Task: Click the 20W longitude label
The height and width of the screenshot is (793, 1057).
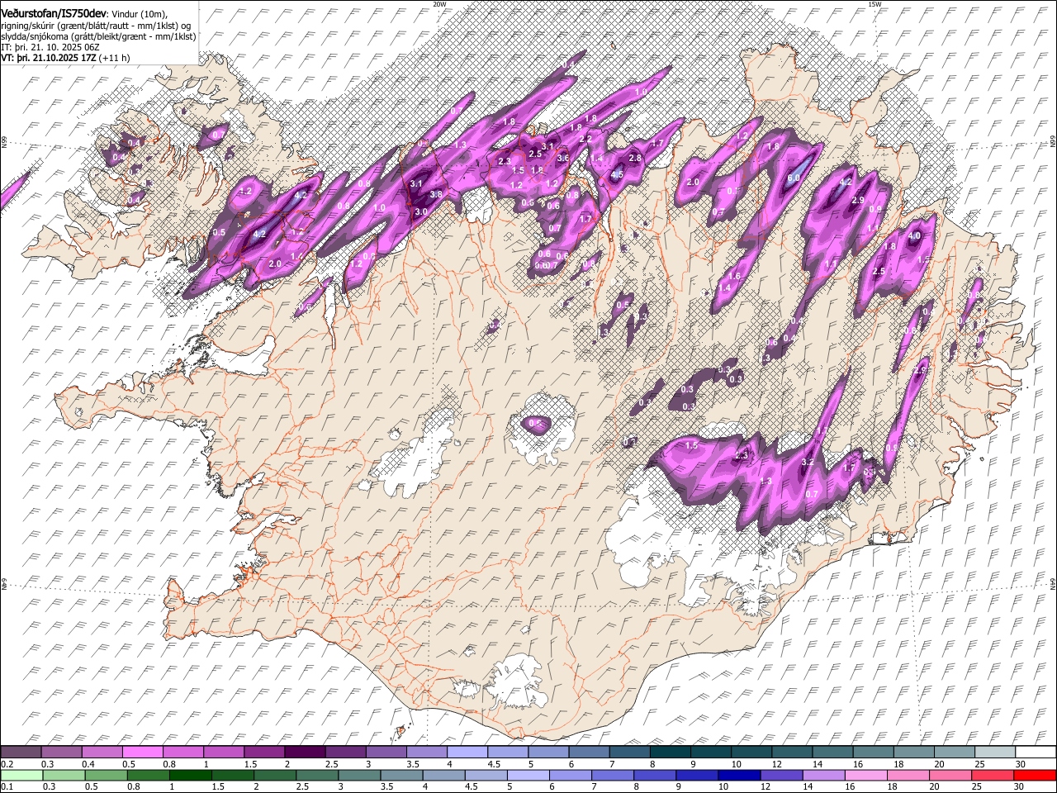Action: (439, 4)
